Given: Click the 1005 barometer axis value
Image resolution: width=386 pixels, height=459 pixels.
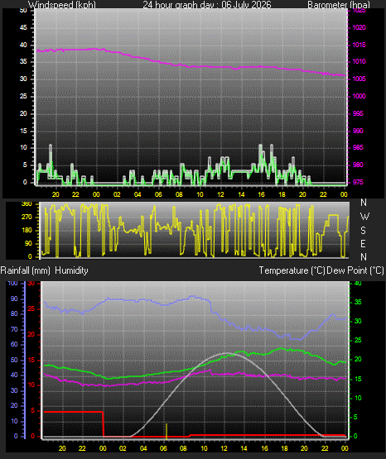Looking at the screenshot, I should tap(359, 79).
